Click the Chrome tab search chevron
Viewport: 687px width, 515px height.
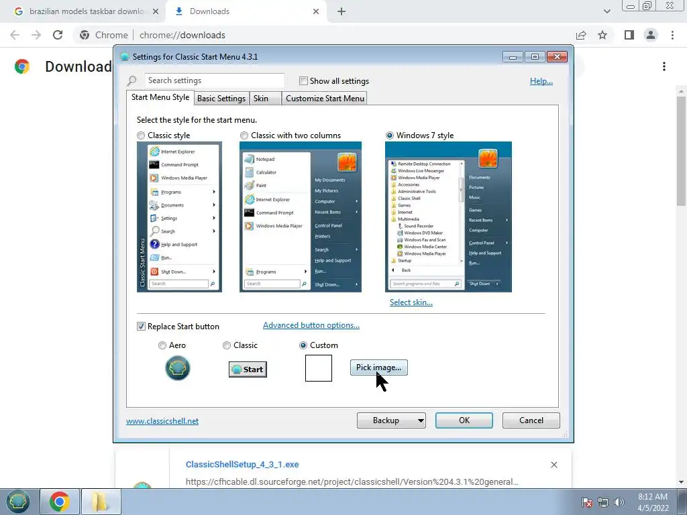click(606, 11)
